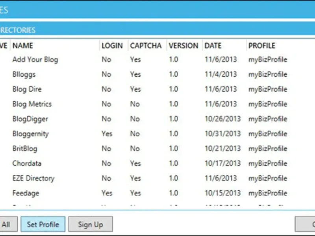
Task: Click Captcha value Yes for Add Your Blog
Action: [135, 59]
